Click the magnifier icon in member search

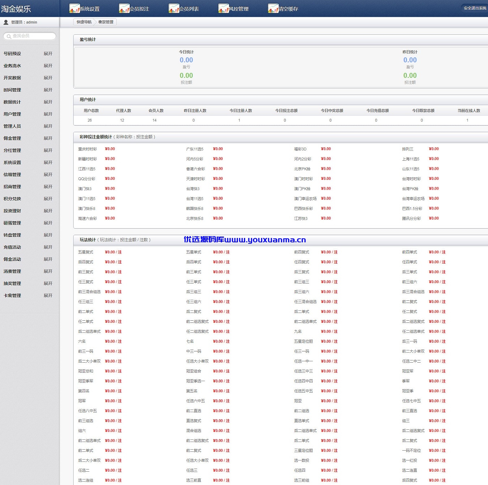(9, 36)
